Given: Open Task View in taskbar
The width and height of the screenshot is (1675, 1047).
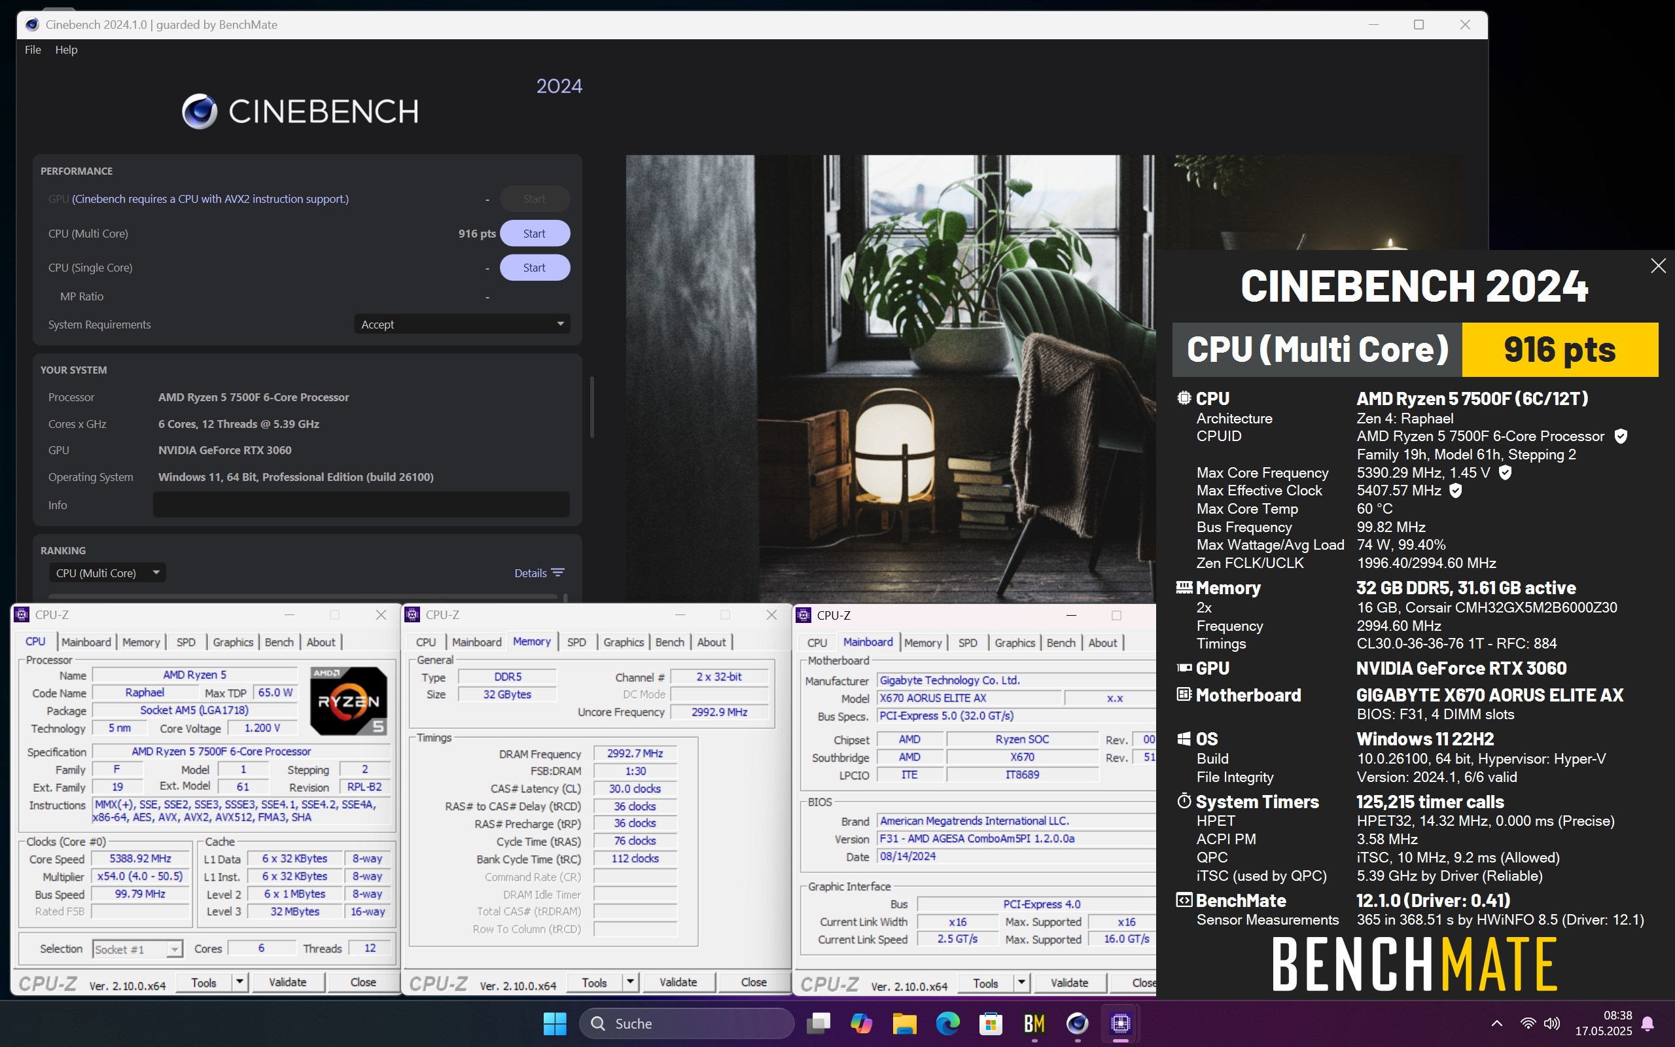Looking at the screenshot, I should tap(818, 1023).
